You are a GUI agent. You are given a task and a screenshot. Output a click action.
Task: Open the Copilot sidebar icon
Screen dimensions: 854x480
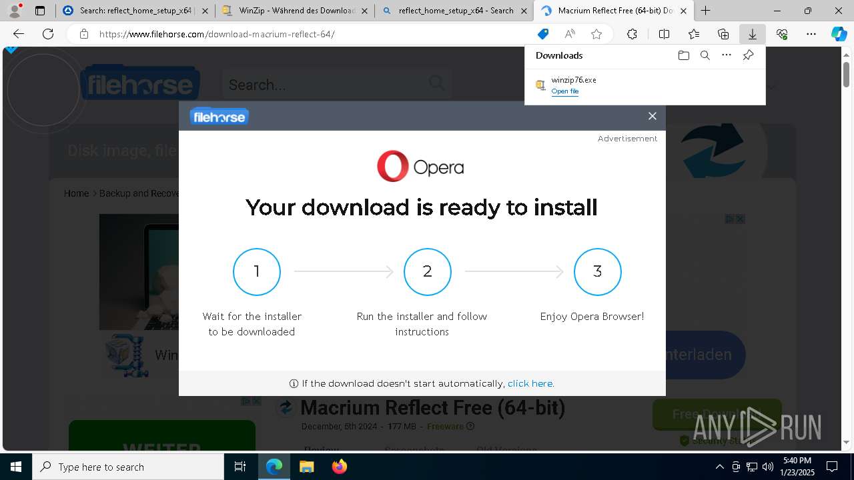pyautogui.click(x=839, y=34)
